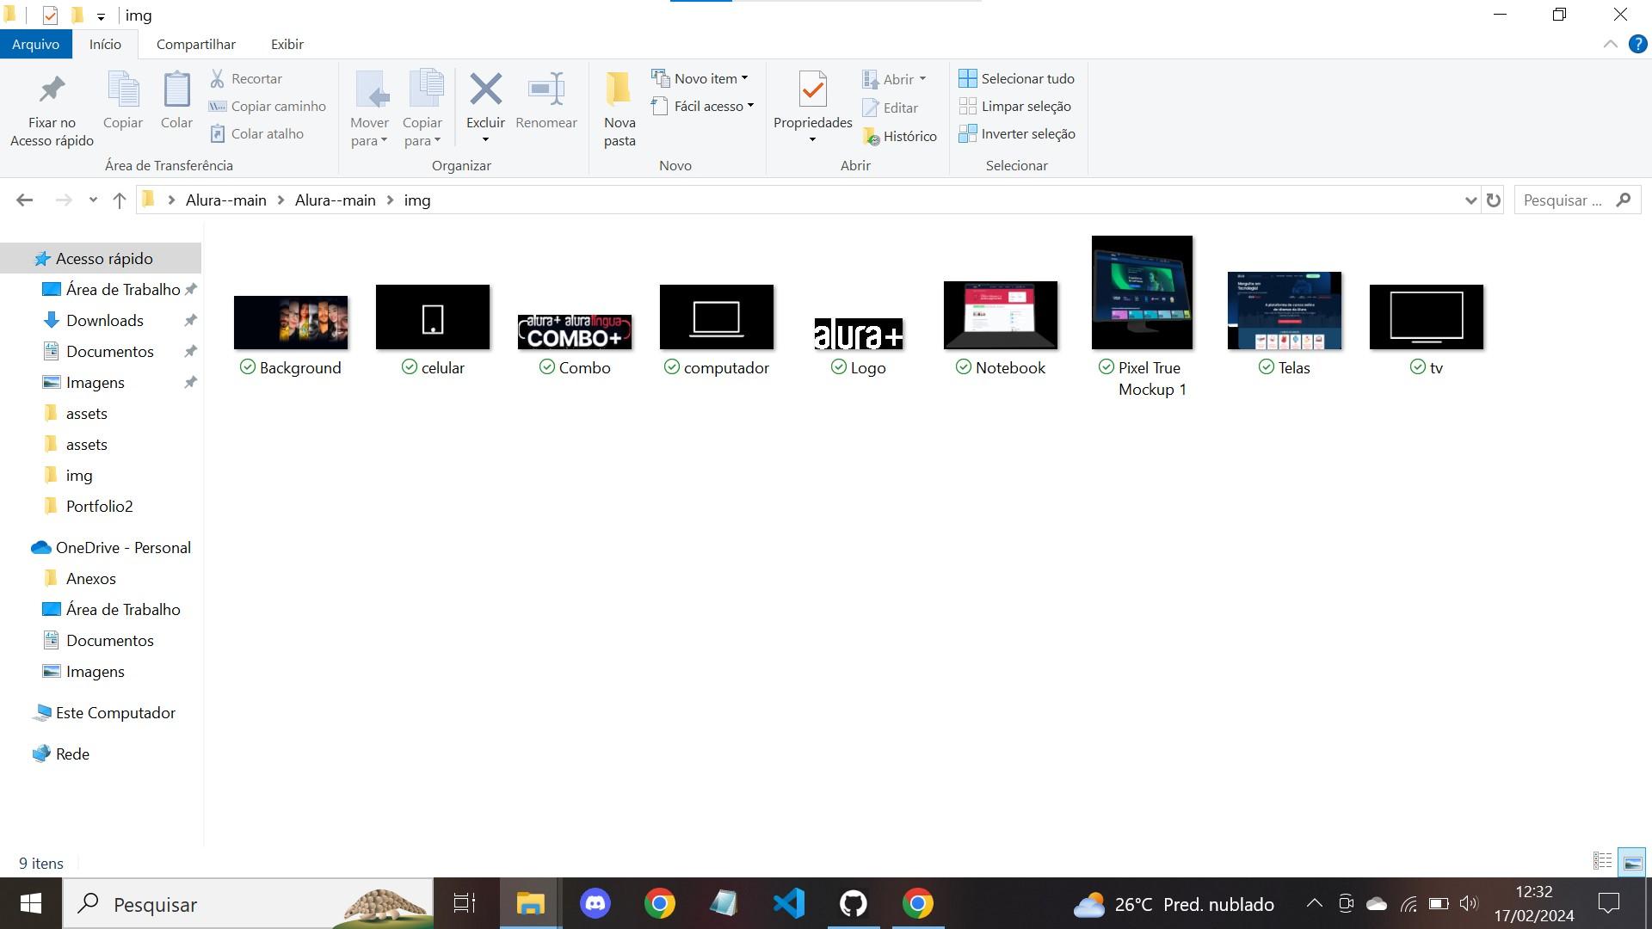Click Limpar seleção button

[x=1017, y=106]
